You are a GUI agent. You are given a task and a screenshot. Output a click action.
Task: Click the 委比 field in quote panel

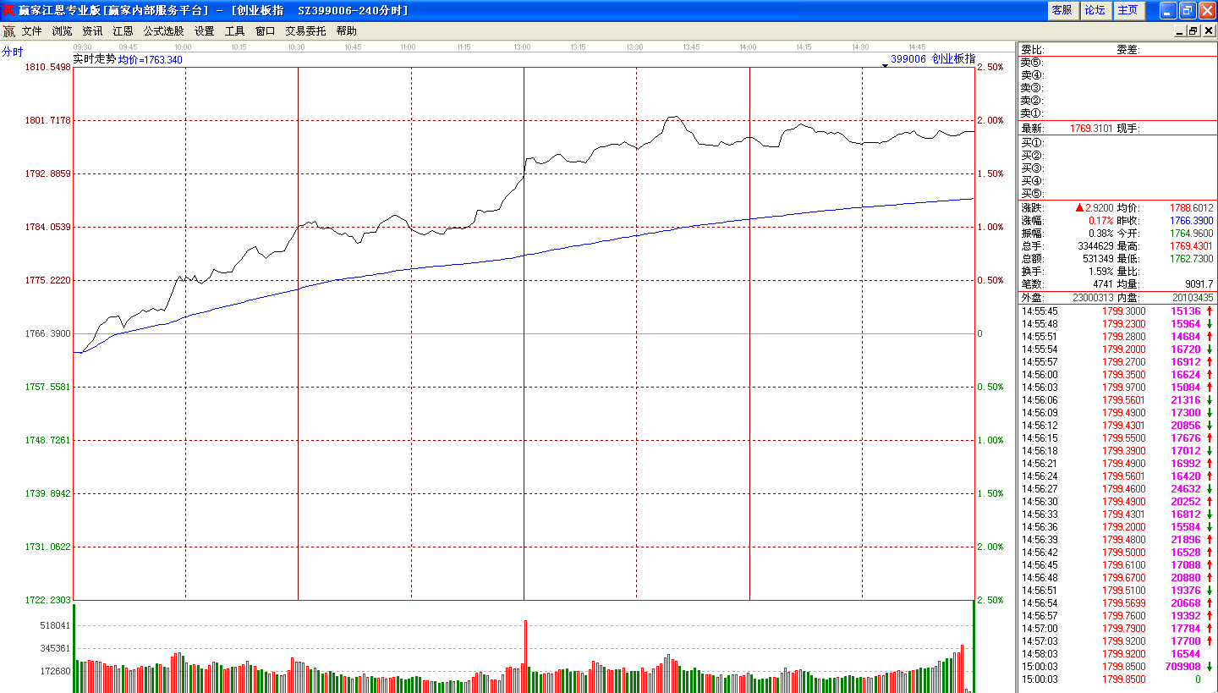point(1033,50)
